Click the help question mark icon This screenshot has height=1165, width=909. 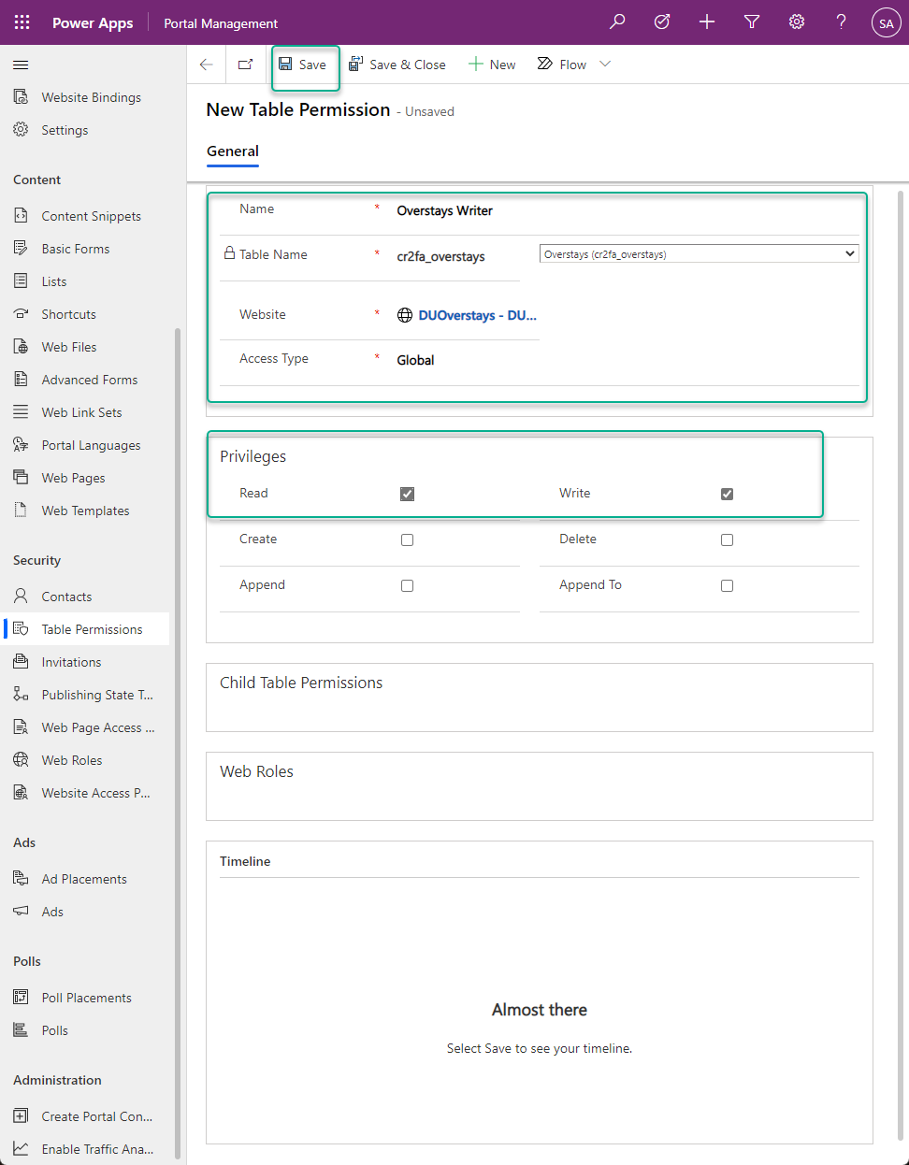(x=842, y=22)
